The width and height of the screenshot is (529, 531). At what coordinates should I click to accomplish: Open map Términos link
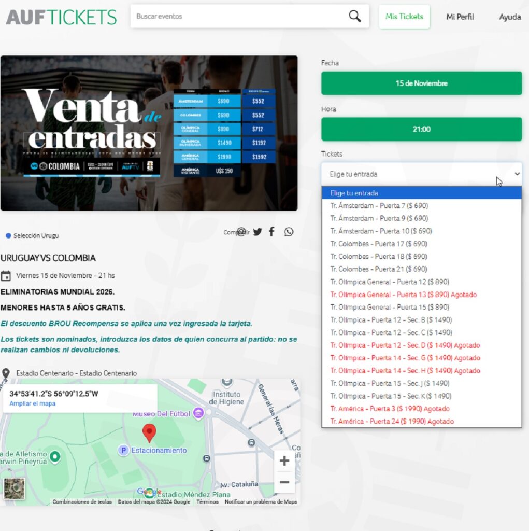pyautogui.click(x=207, y=502)
